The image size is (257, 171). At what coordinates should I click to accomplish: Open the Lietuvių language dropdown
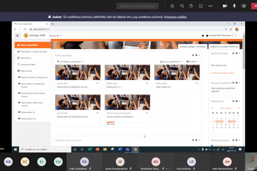tap(55, 35)
